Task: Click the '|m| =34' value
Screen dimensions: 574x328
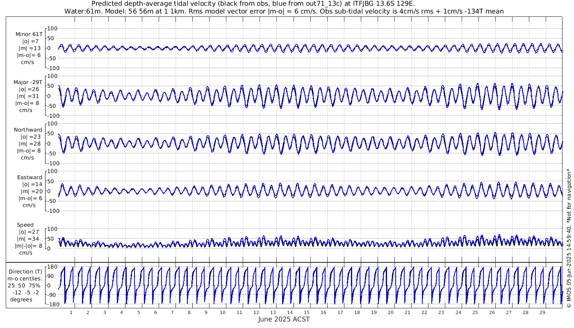Action: 30,239
